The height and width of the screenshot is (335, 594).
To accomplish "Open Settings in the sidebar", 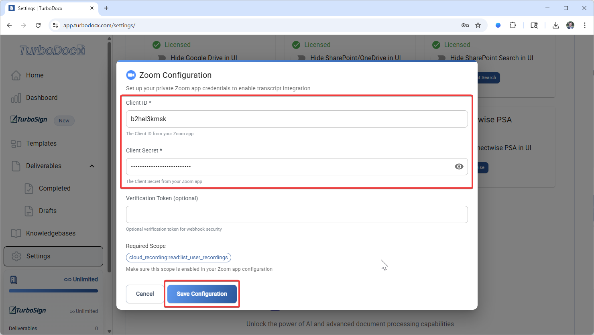I will (x=53, y=256).
